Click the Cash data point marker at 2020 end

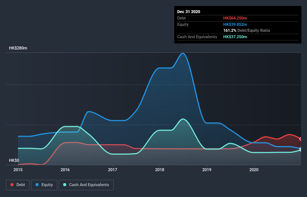(301, 150)
